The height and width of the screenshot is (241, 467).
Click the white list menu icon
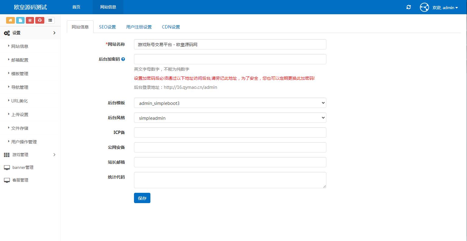click(x=50, y=20)
